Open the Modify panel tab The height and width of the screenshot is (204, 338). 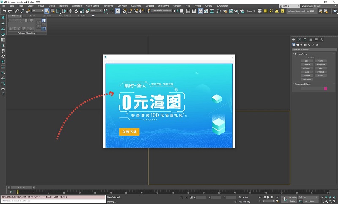tap(299, 40)
